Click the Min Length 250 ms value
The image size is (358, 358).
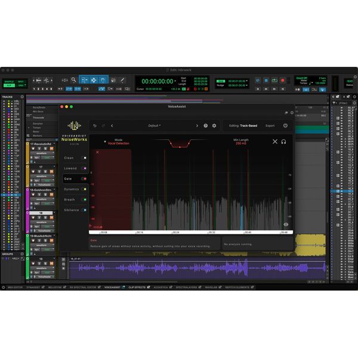[241, 143]
